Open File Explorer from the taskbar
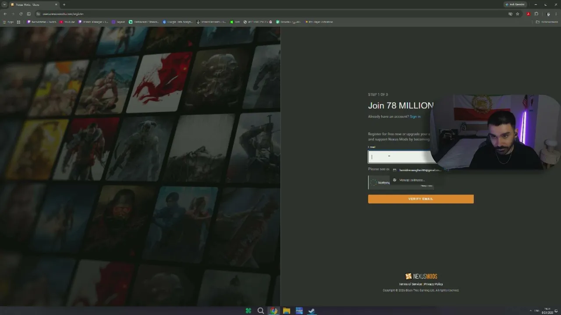 tap(286, 311)
